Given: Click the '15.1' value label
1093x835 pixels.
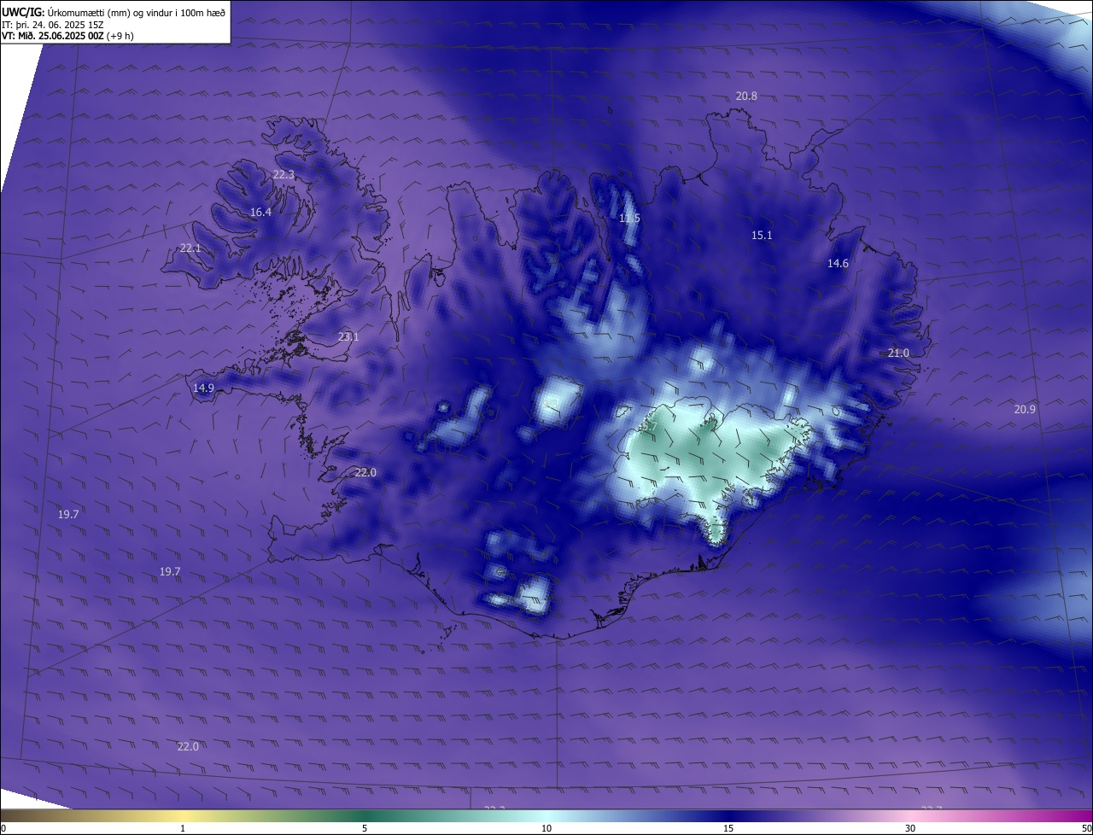Looking at the screenshot, I should [762, 236].
